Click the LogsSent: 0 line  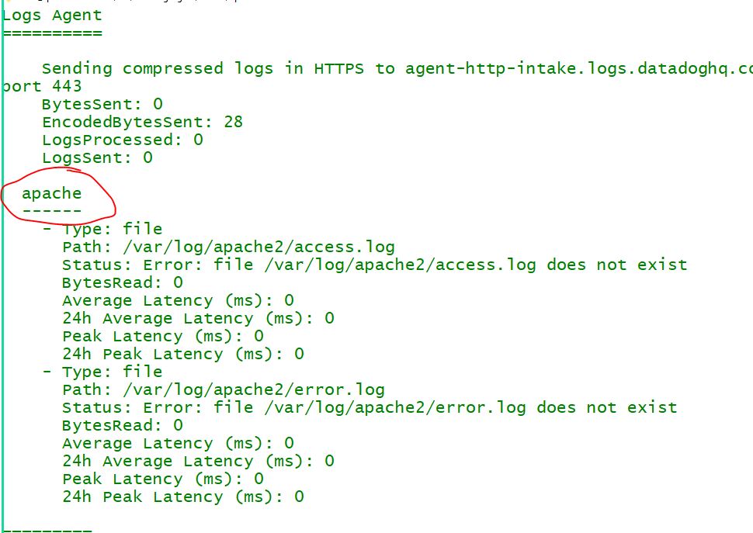pyautogui.click(x=97, y=157)
